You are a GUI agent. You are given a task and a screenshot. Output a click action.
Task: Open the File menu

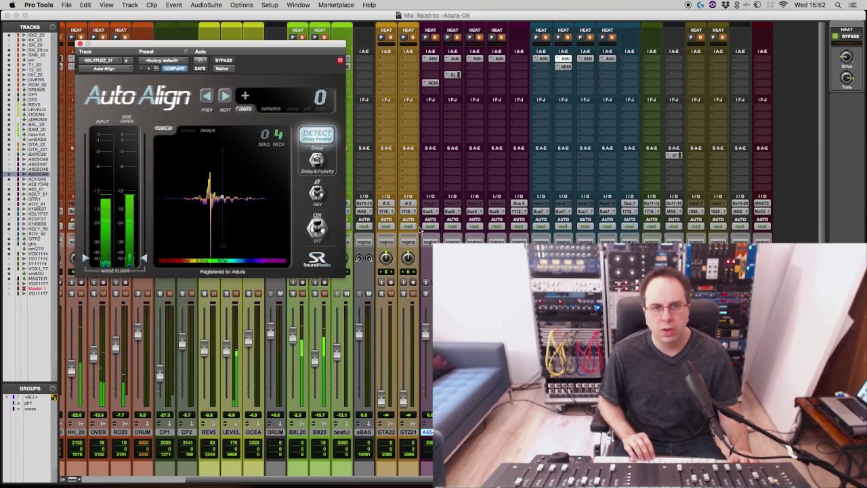pyautogui.click(x=66, y=5)
